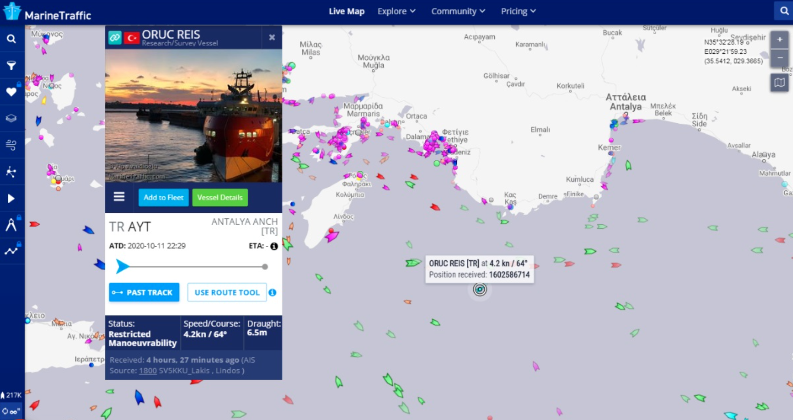Open the voyage chart line icon
Screen dimensions: 793x420
point(11,251)
